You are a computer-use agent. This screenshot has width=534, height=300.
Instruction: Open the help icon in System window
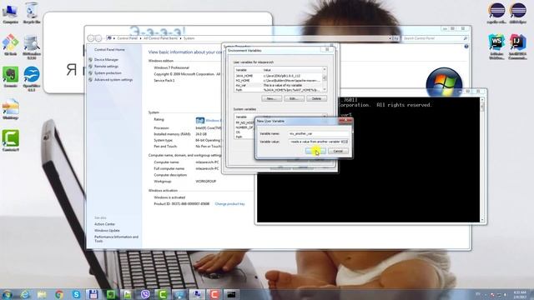click(x=466, y=47)
